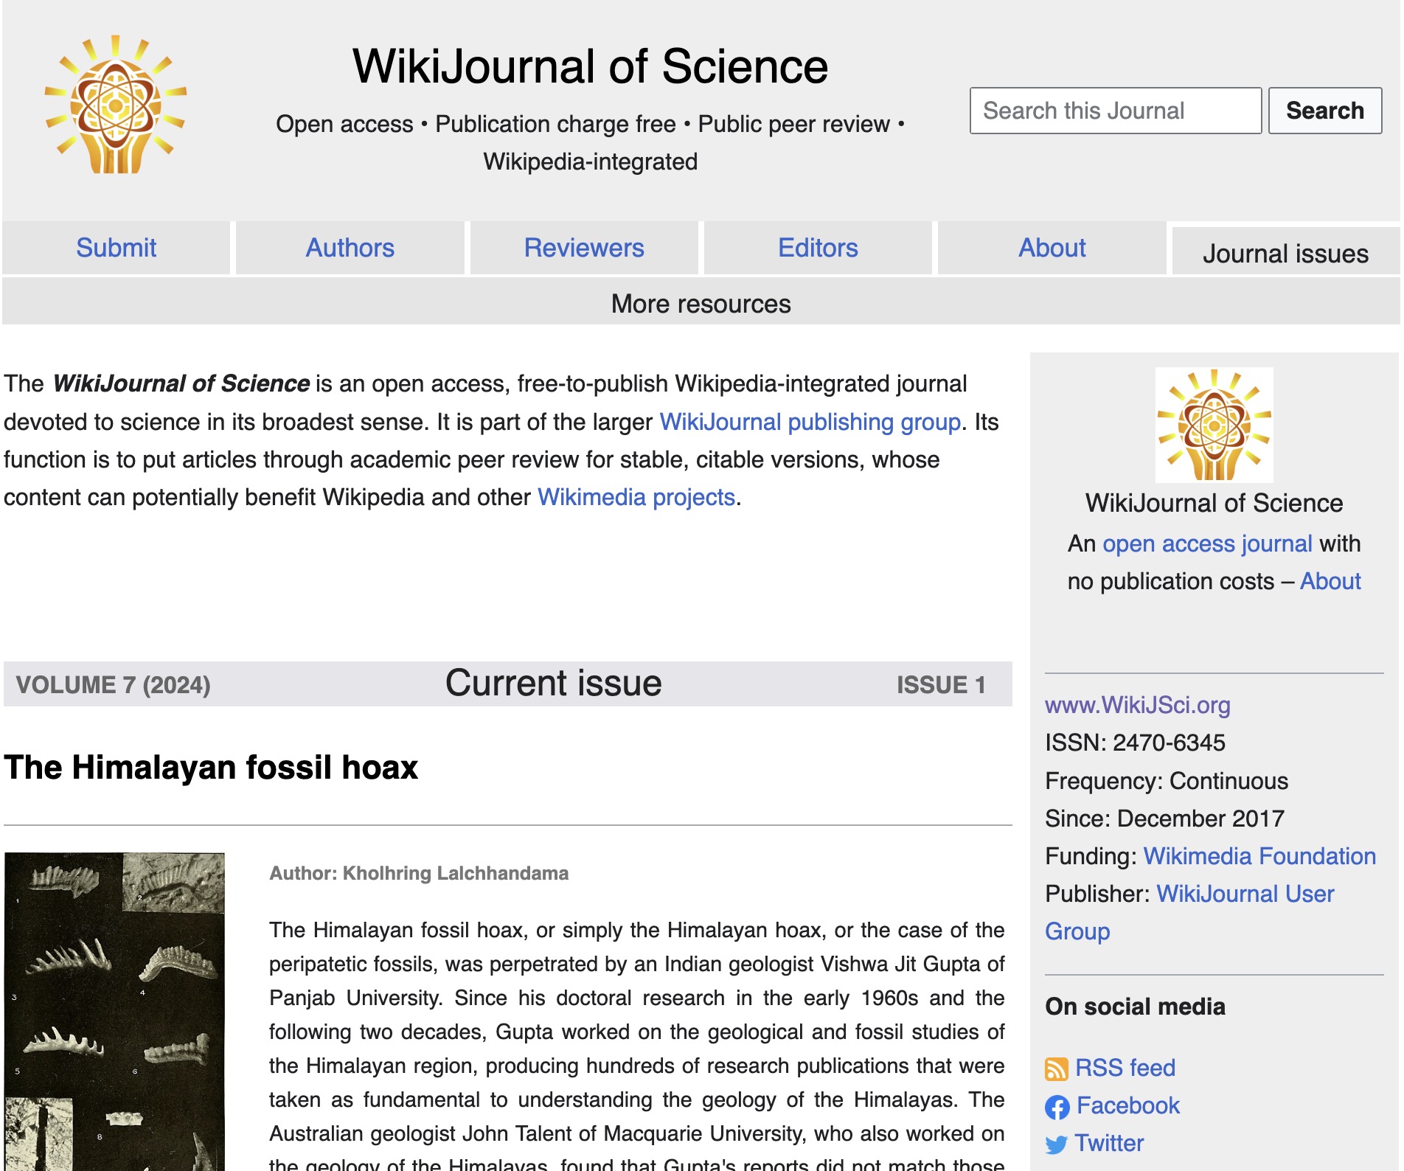This screenshot has height=1171, width=1404.
Task: Follow the WikiJournal publishing group link
Action: pos(810,422)
